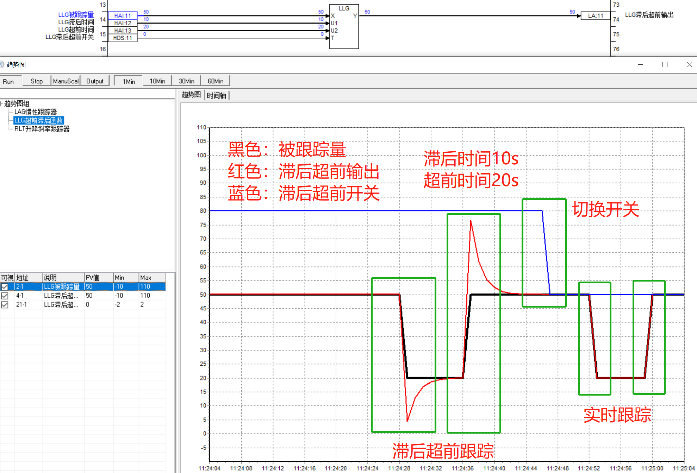Toggle visibility checkbox for address 21-1
Viewport: 697px width, 473px height.
5,305
